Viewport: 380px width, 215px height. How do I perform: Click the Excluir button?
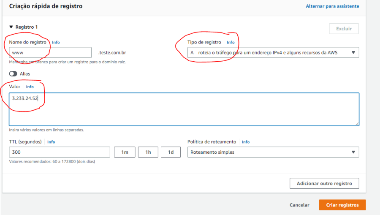point(344,29)
